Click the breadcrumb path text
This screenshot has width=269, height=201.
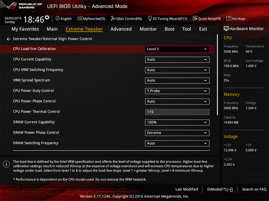53,39
